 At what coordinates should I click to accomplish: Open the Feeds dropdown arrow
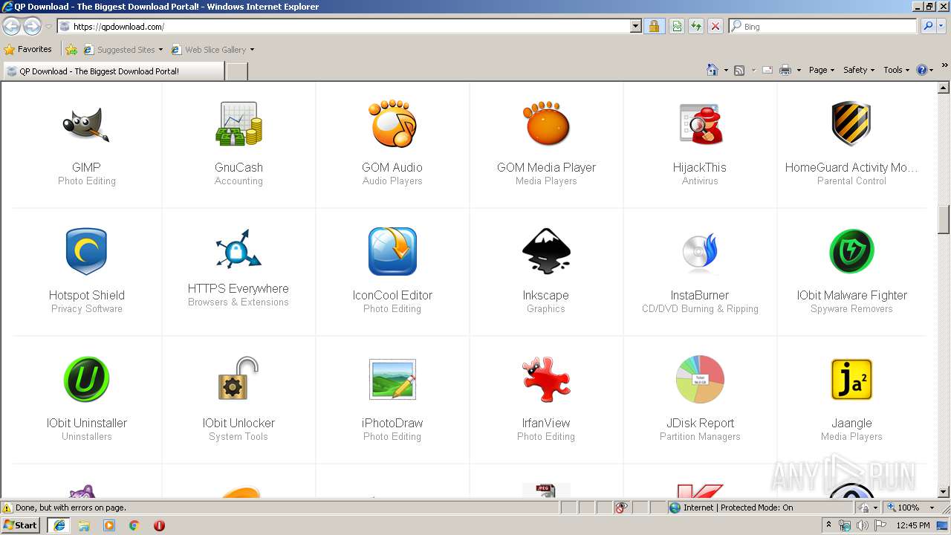coord(753,70)
